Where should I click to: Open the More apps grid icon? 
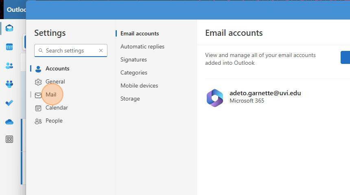[x=9, y=139]
